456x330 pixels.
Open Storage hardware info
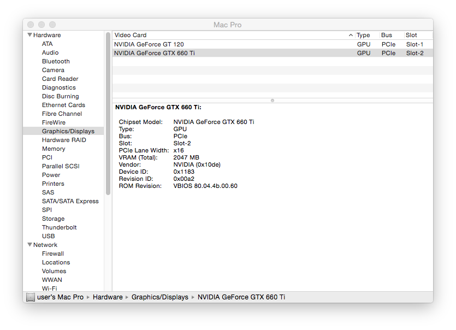click(53, 219)
